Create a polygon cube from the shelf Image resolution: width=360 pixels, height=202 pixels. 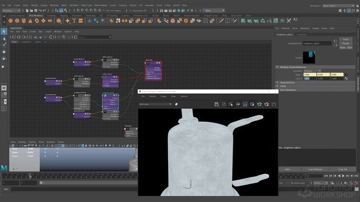(x=17, y=21)
